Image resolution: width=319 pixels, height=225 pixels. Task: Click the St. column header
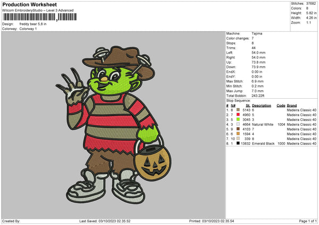coord(248,105)
